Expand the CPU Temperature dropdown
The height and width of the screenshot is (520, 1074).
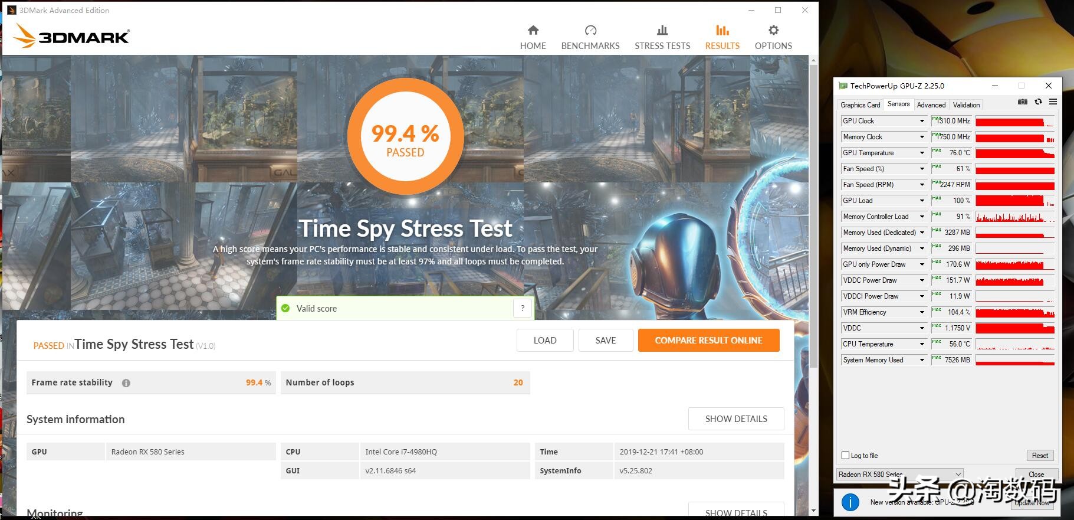coord(922,344)
